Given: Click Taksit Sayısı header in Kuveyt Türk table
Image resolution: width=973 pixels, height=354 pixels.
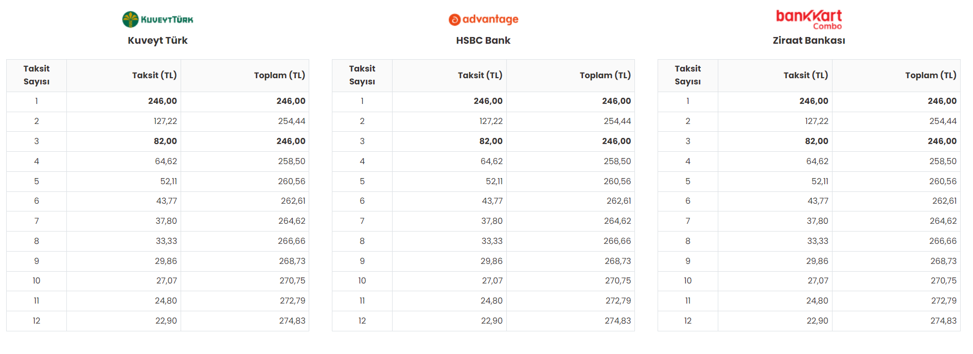Looking at the screenshot, I should coord(37,75).
